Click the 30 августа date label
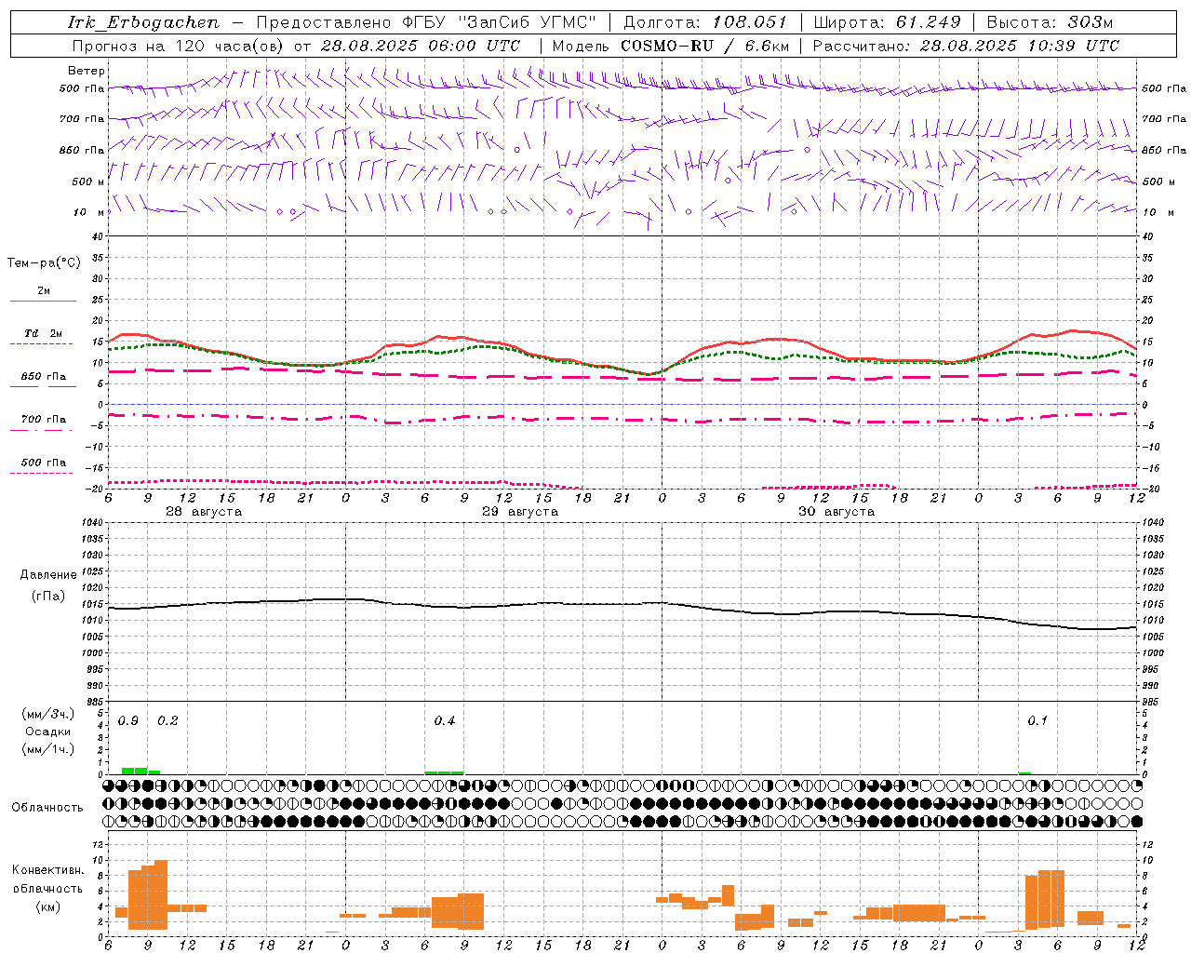This screenshot has width=1191, height=953. coord(836,512)
